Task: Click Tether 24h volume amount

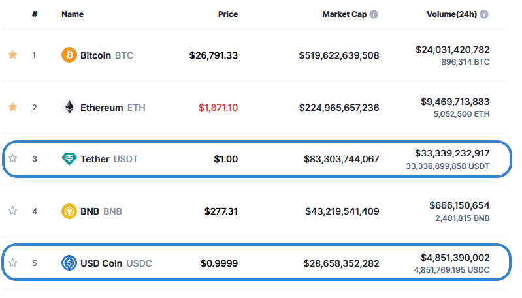Action: click(x=451, y=153)
